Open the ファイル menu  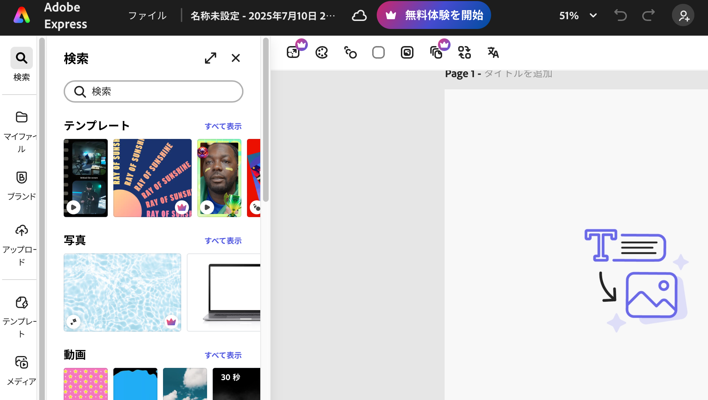pos(147,16)
